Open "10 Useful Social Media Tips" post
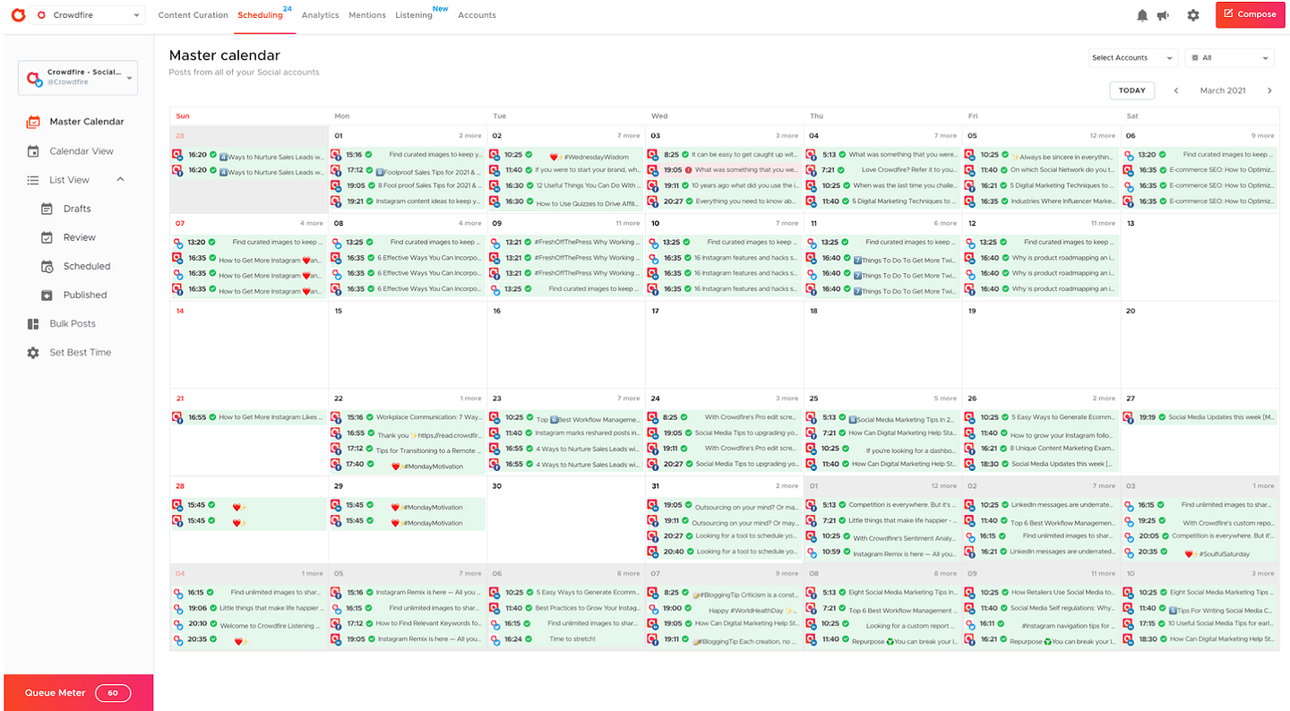The height and width of the screenshot is (711, 1290). click(1200, 623)
